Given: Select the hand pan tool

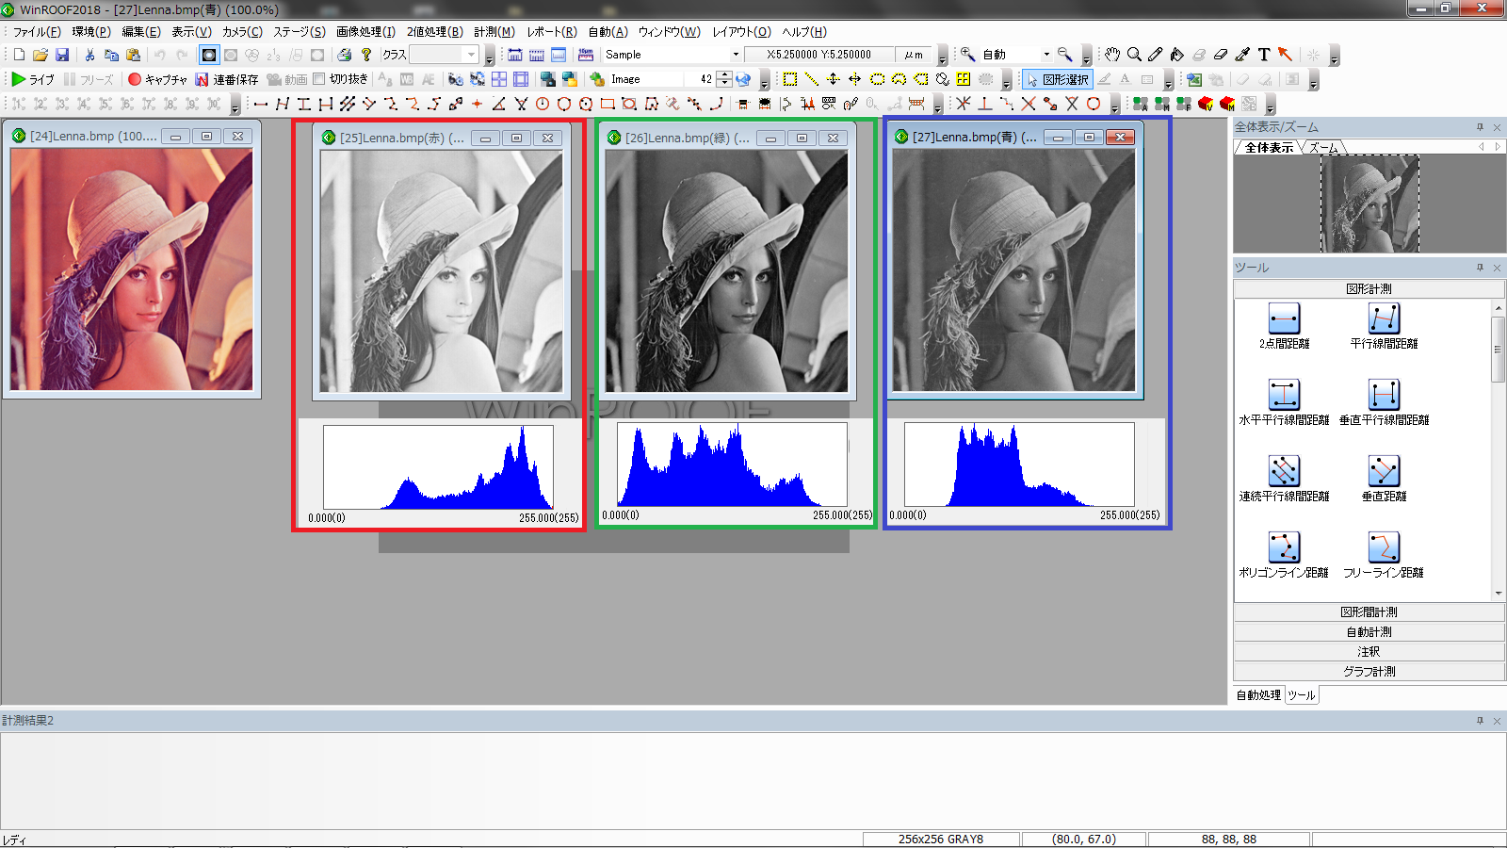Looking at the screenshot, I should tap(1112, 55).
